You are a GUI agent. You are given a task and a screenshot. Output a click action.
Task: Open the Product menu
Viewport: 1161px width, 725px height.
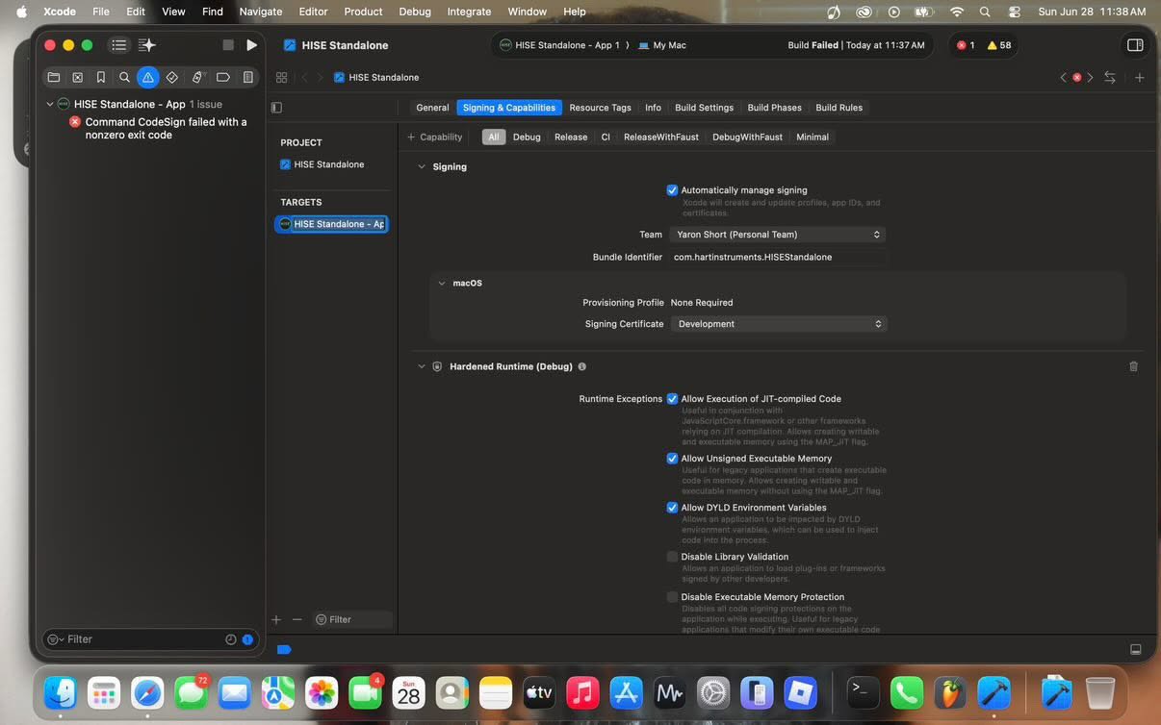tap(363, 12)
